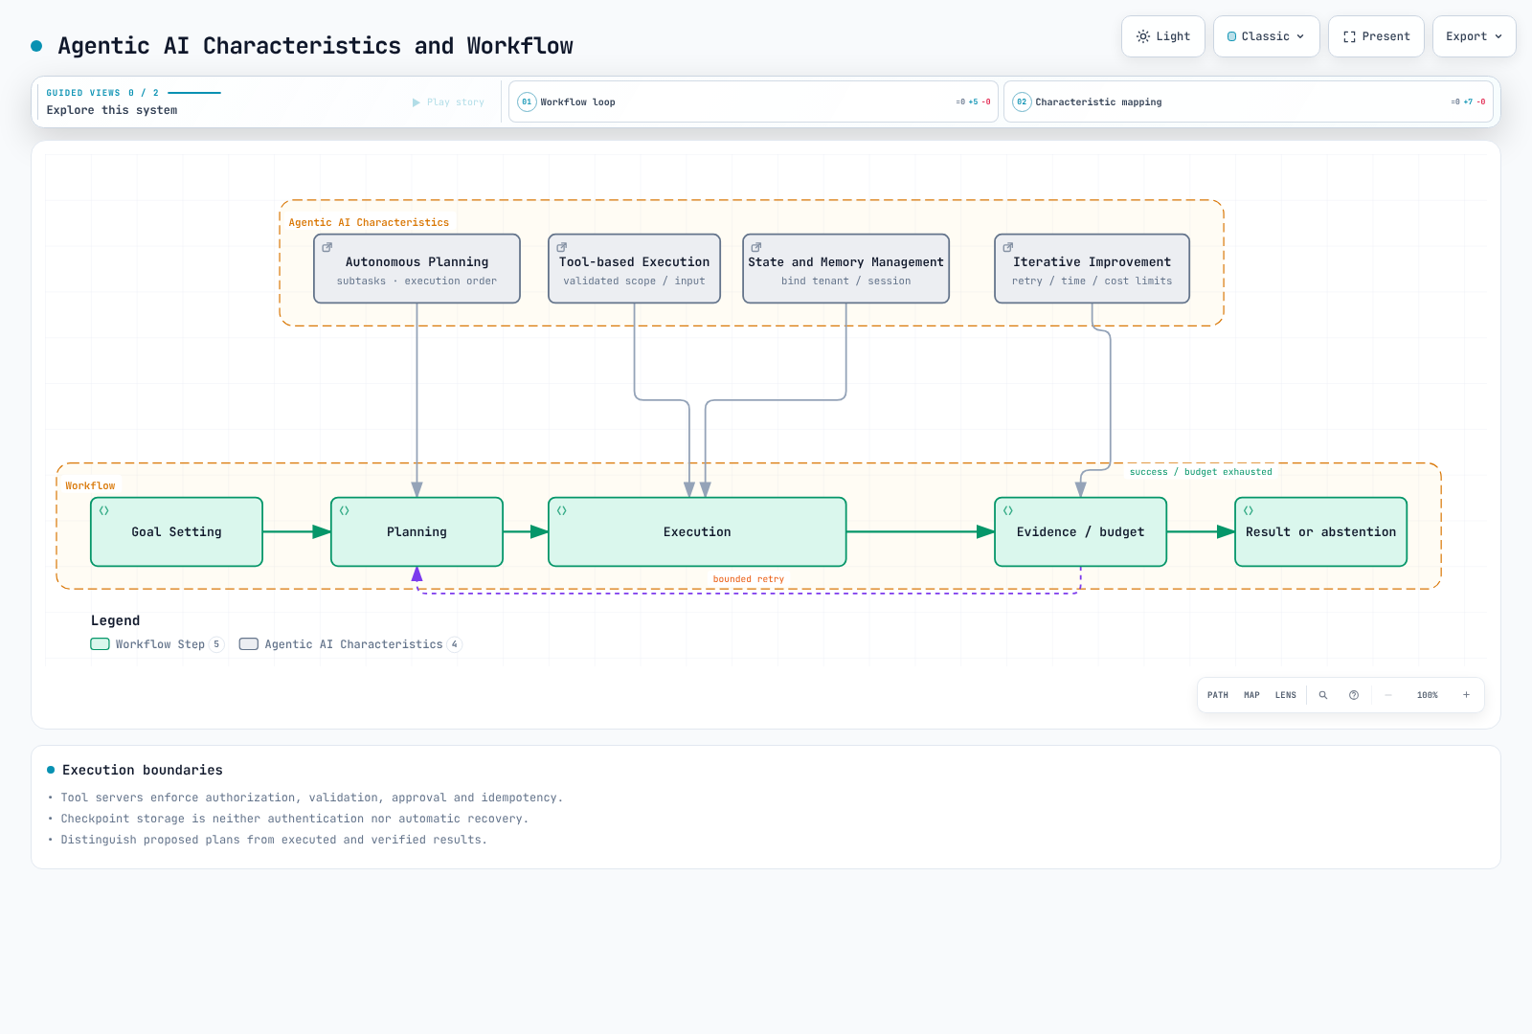Open the Classic style dropdown
This screenshot has width=1532, height=1034.
click(1266, 36)
